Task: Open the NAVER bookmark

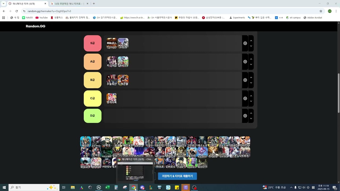Action: pyautogui.click(x=27, y=18)
